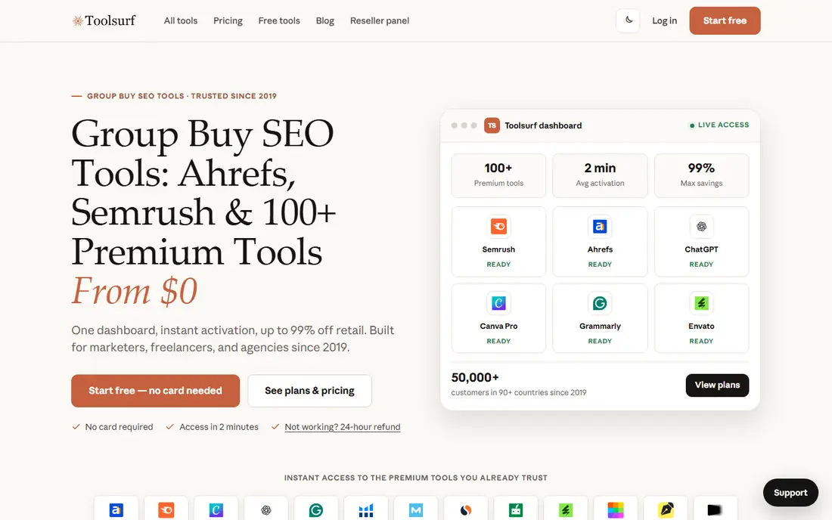Click the Envato logo in bottom tool row
The width and height of the screenshot is (832, 520).
click(x=565, y=510)
